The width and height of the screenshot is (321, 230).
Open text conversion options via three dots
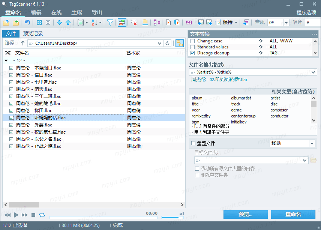(x=315, y=34)
